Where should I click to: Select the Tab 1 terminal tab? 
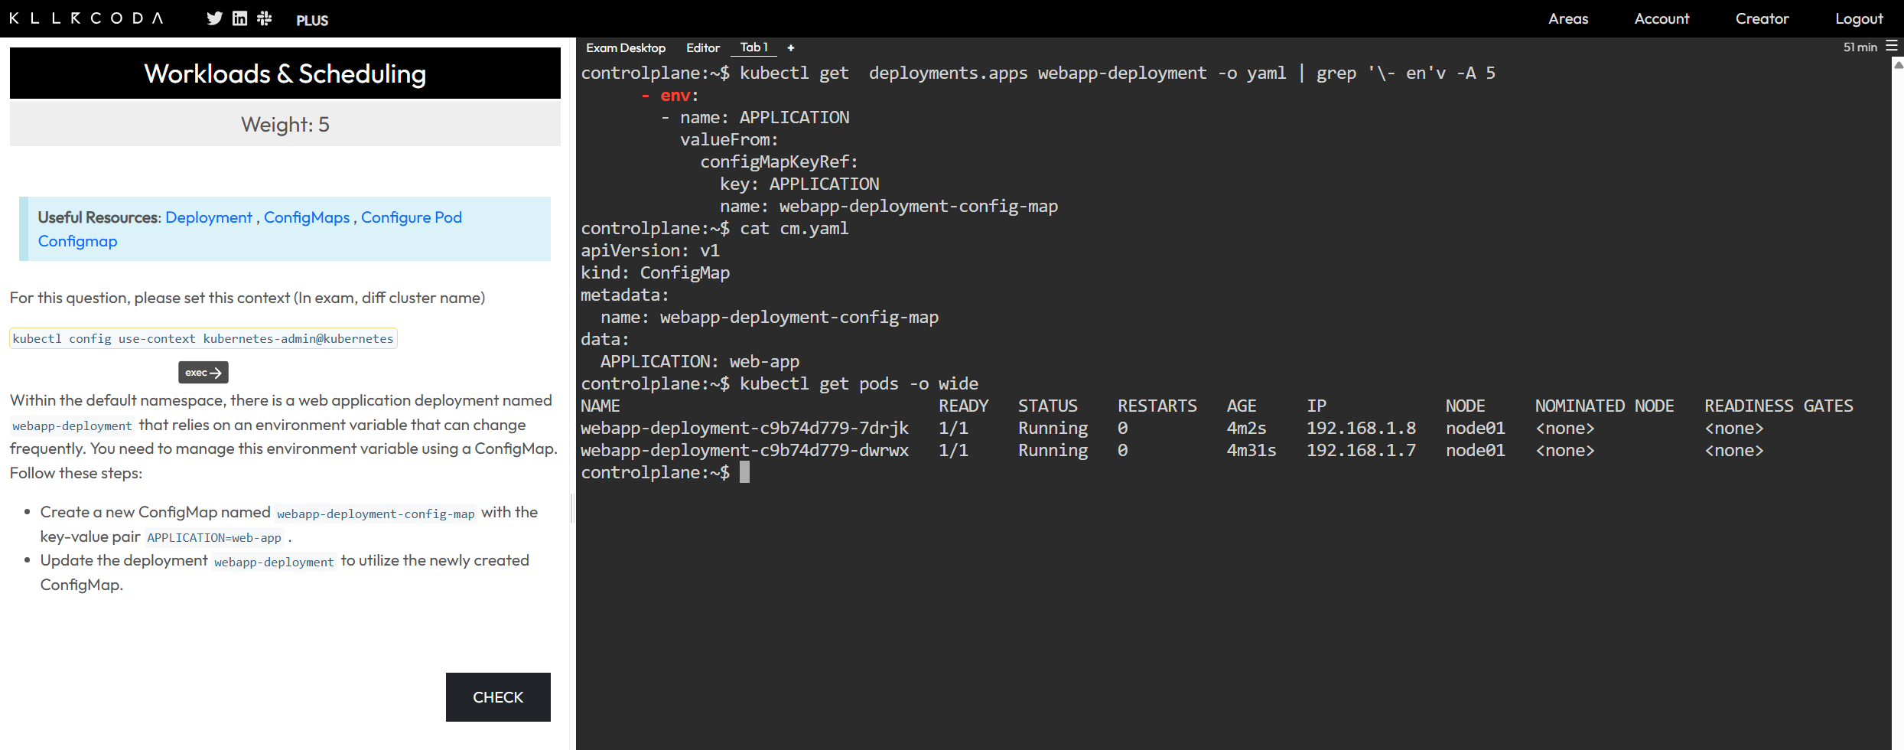(754, 47)
